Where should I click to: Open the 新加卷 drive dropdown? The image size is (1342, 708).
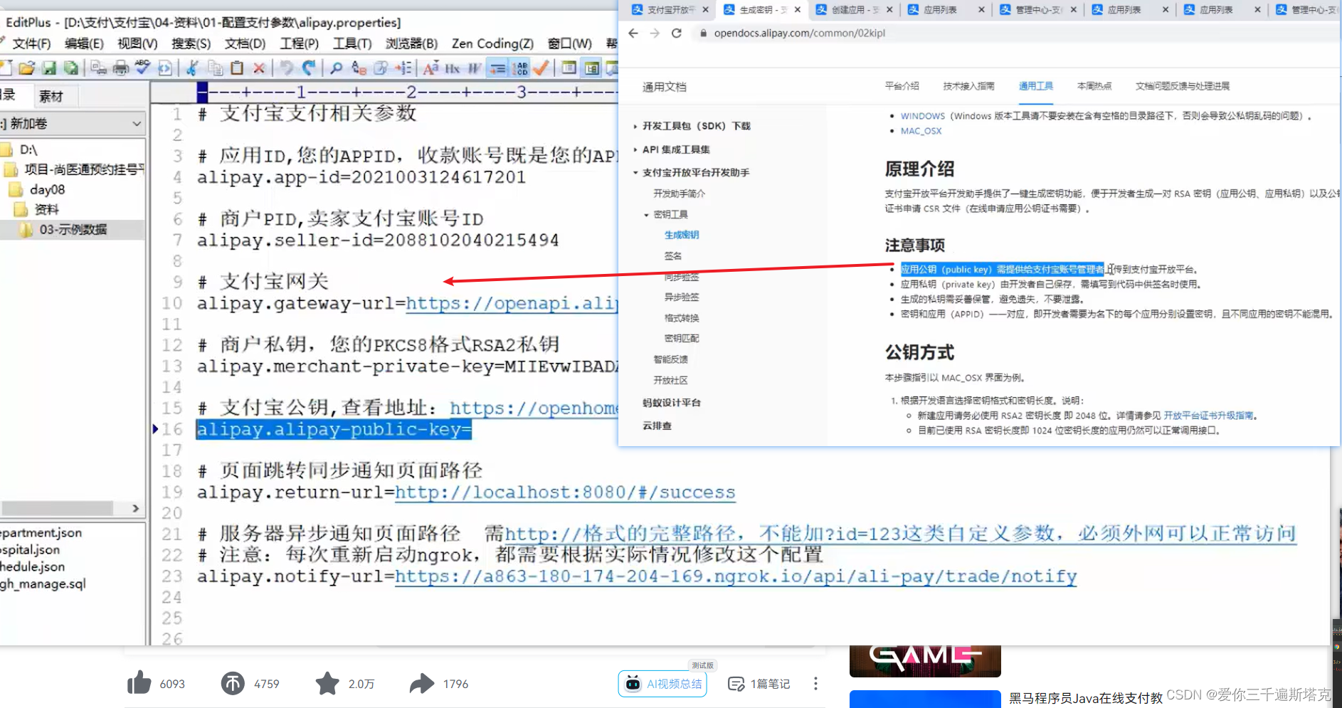(x=137, y=124)
